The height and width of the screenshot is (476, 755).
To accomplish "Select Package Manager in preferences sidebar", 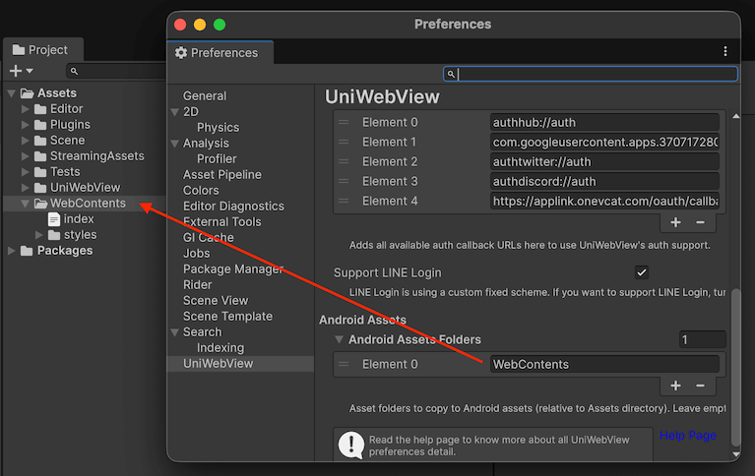I will pos(232,268).
